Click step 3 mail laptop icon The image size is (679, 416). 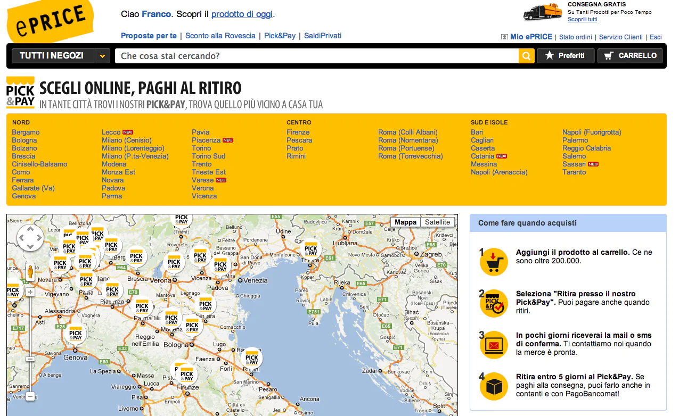point(494,345)
